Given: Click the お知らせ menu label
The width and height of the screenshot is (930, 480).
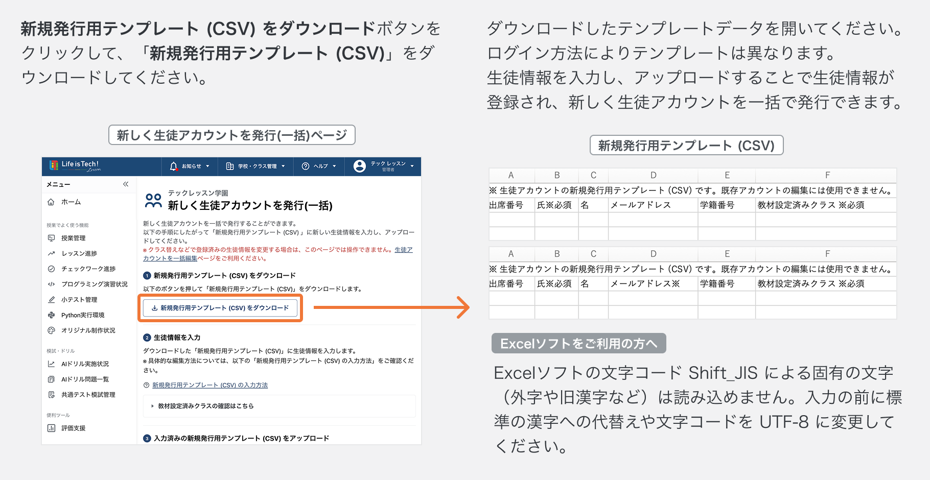Looking at the screenshot, I should 191,166.
